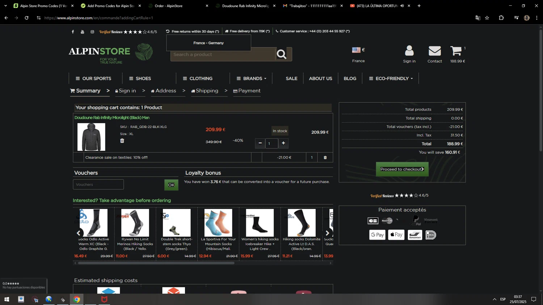
Task: Open McAfee icon in taskbar
Action: [104, 299]
